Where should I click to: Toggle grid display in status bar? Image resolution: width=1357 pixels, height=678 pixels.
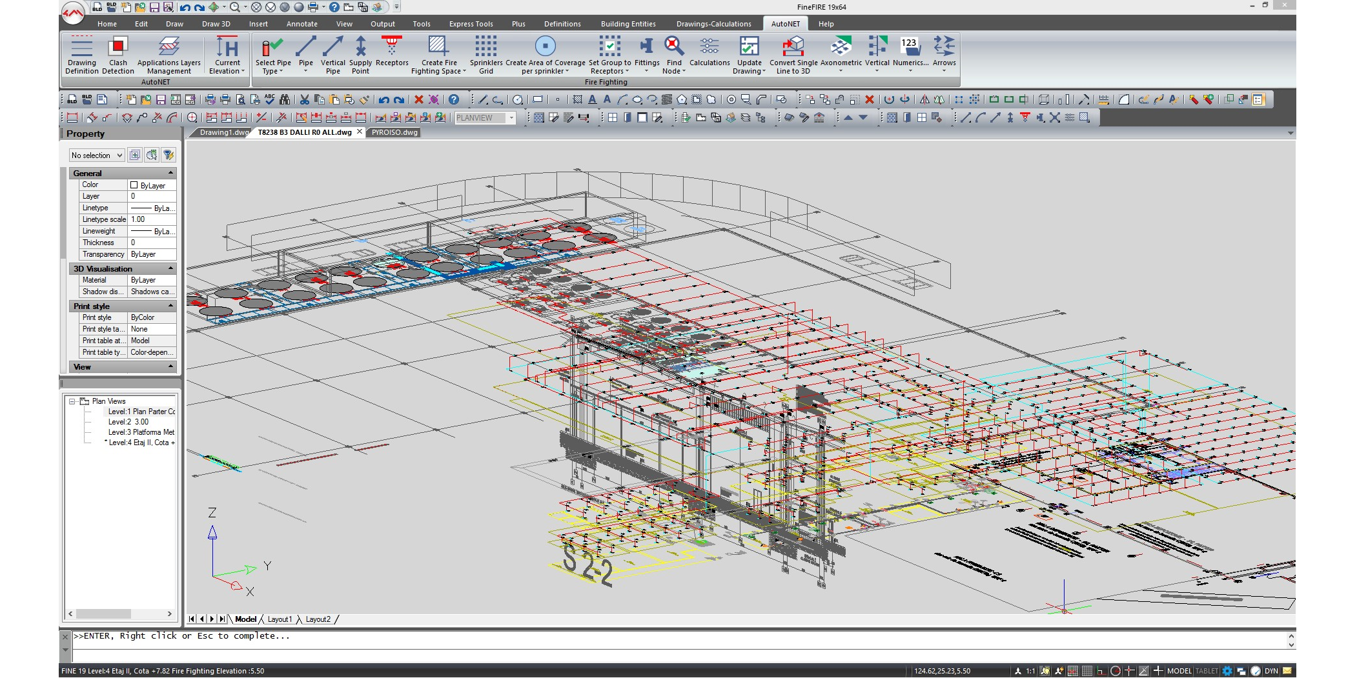(1087, 671)
